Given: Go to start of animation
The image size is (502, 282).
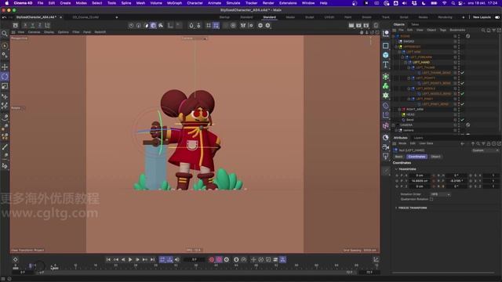Looking at the screenshot, I should point(108,259).
